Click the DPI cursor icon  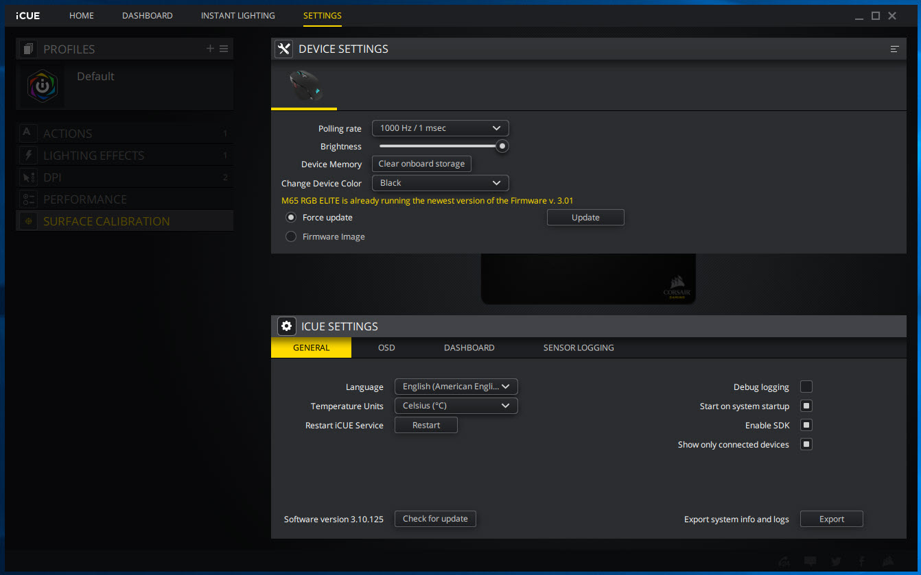pyautogui.click(x=28, y=177)
